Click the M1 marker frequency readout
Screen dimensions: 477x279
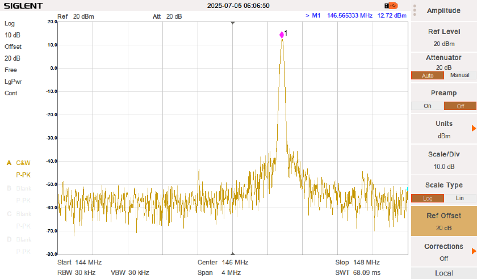[x=349, y=16]
